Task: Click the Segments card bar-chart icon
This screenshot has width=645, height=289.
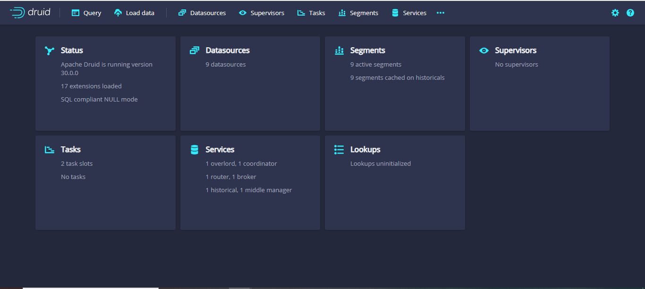Action: (339, 51)
